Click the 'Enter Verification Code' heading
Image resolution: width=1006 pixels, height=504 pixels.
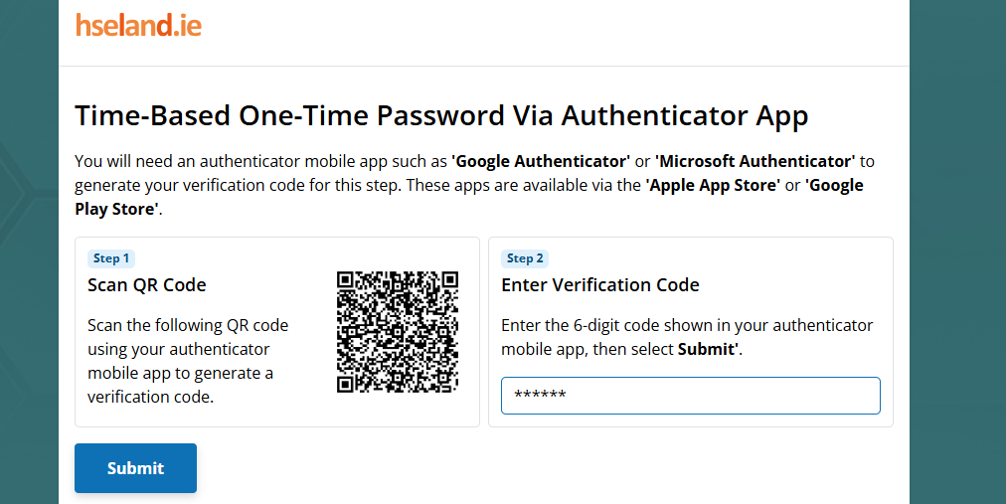[599, 285]
